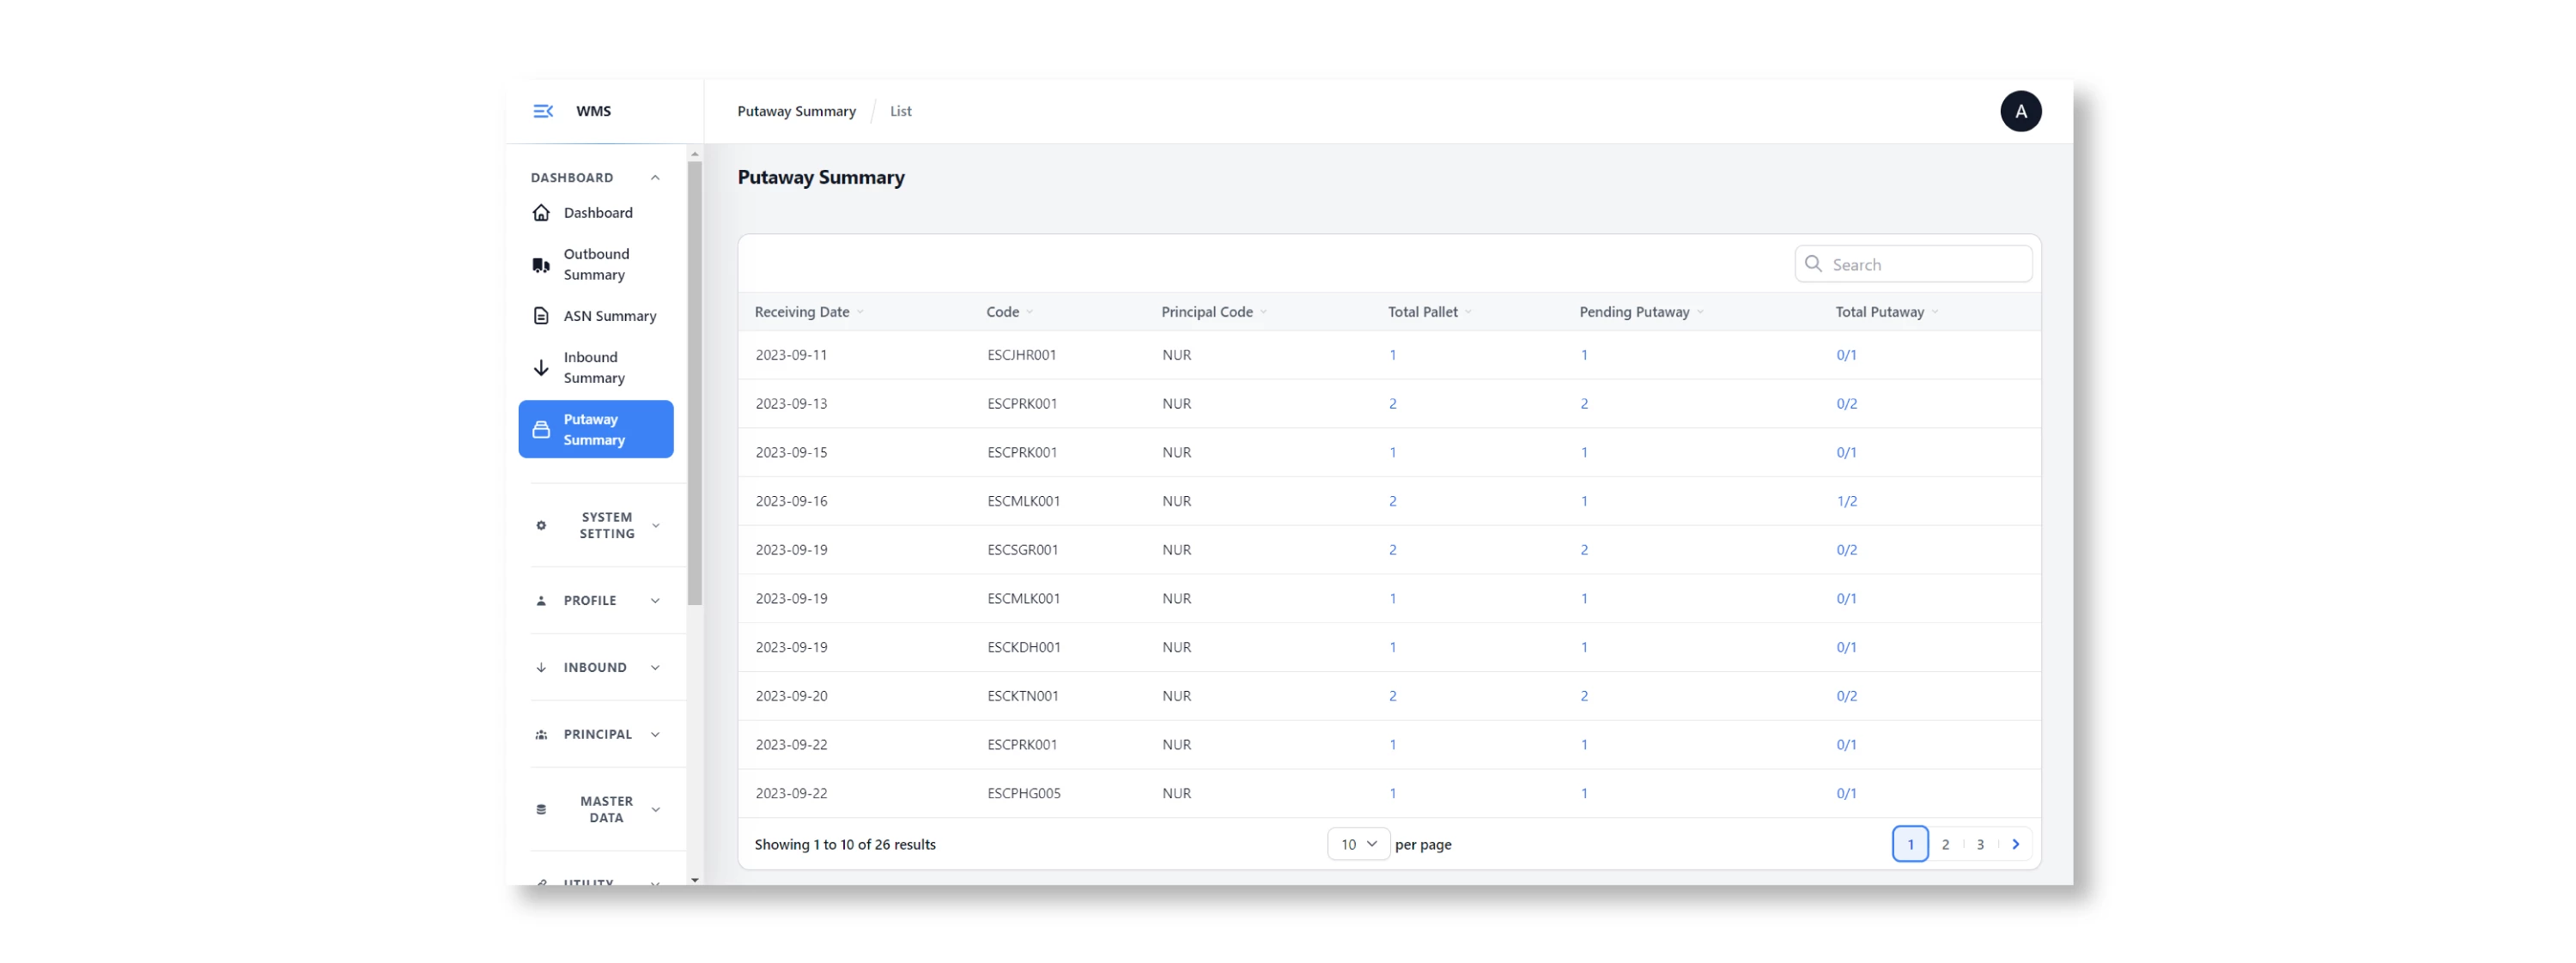Expand the System Setting section
The height and width of the screenshot is (963, 2576).
pyautogui.click(x=597, y=525)
